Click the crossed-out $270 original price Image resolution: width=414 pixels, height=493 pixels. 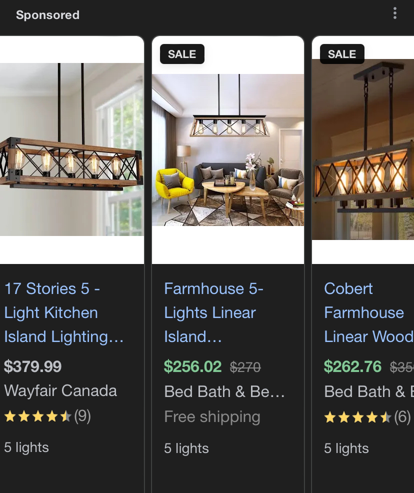coord(245,367)
